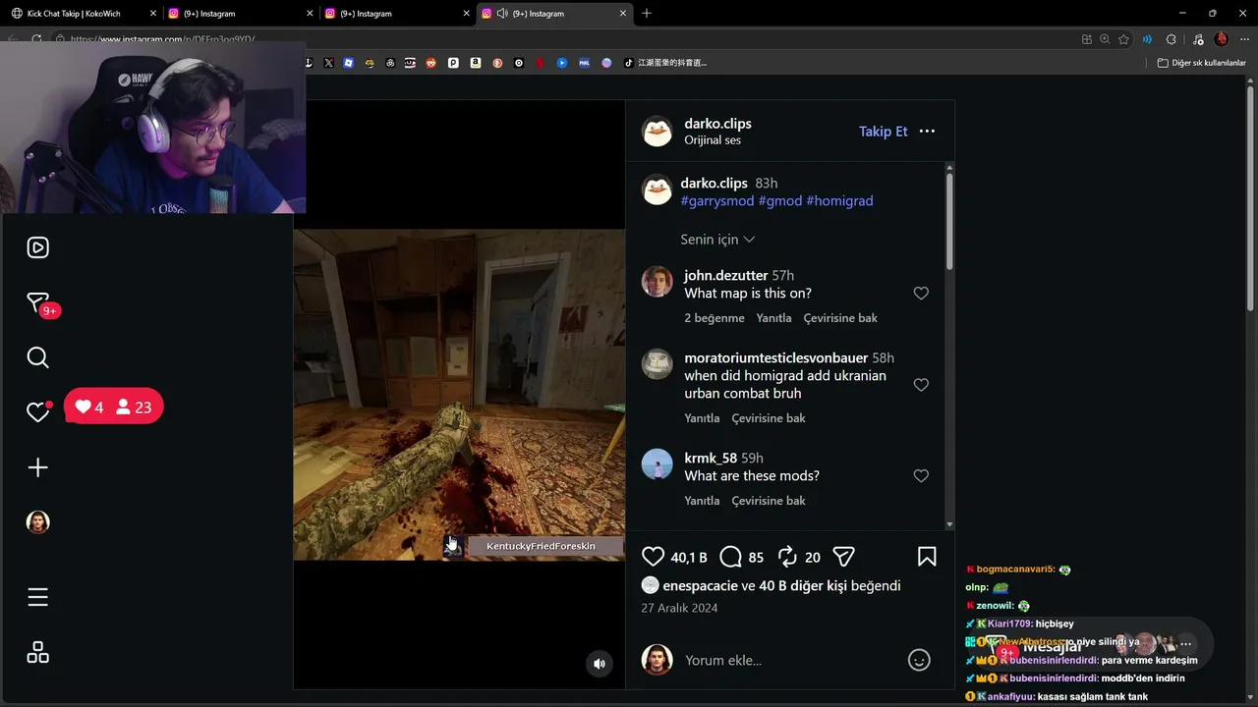Click the post date '27 Aralık 2024'
The height and width of the screenshot is (707, 1258).
tap(679, 608)
